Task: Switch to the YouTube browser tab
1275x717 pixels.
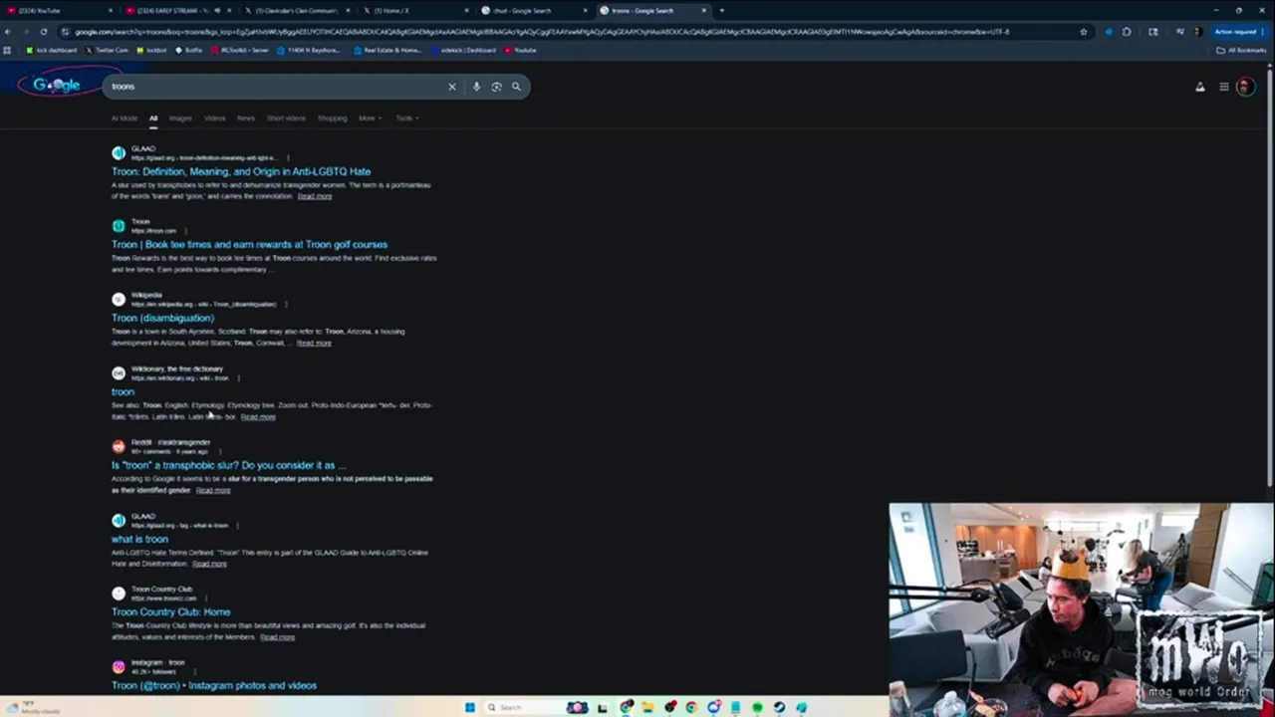Action: (58, 11)
